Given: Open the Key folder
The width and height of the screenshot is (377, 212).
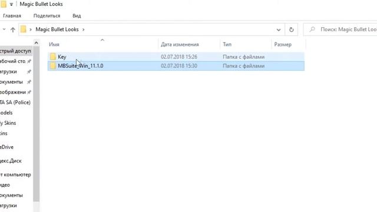Looking at the screenshot, I should click(176, 57).
